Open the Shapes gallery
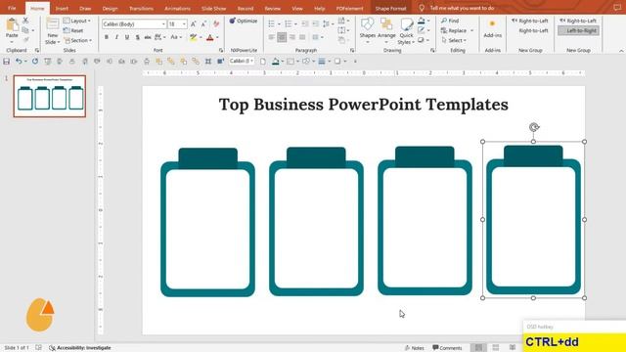626x352 pixels. point(368,30)
